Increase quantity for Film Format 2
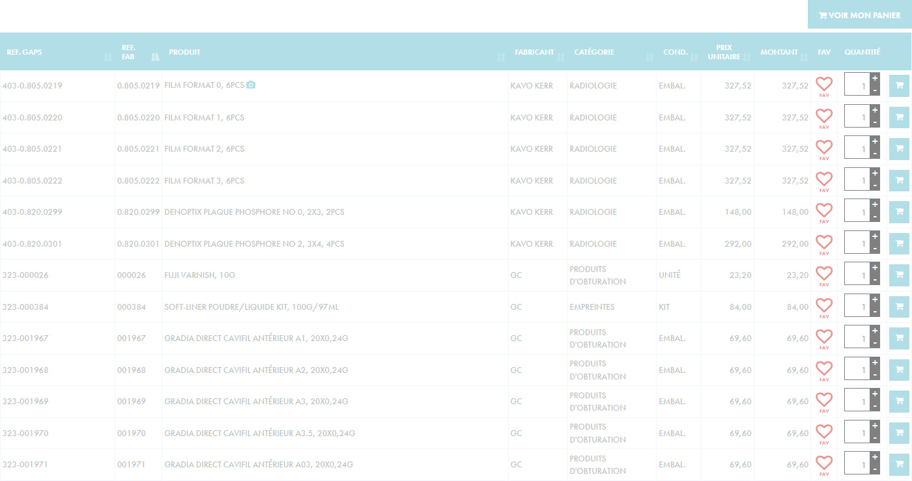The width and height of the screenshot is (912, 481). point(875,141)
